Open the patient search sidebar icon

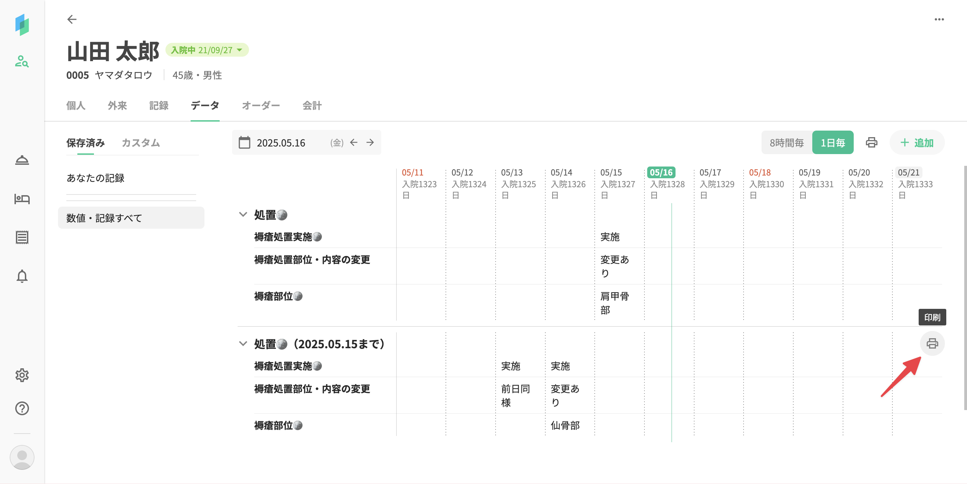pos(22,61)
